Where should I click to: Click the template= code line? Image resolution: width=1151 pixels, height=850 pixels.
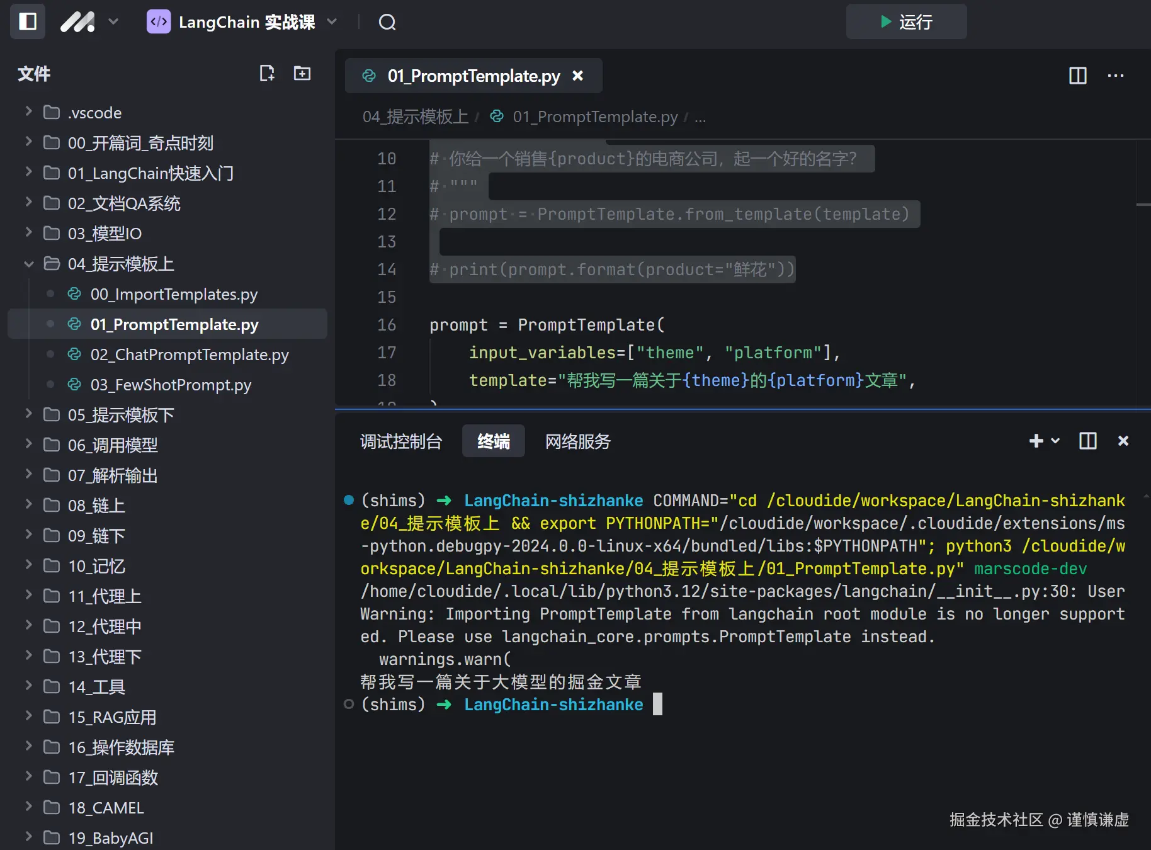693,380
